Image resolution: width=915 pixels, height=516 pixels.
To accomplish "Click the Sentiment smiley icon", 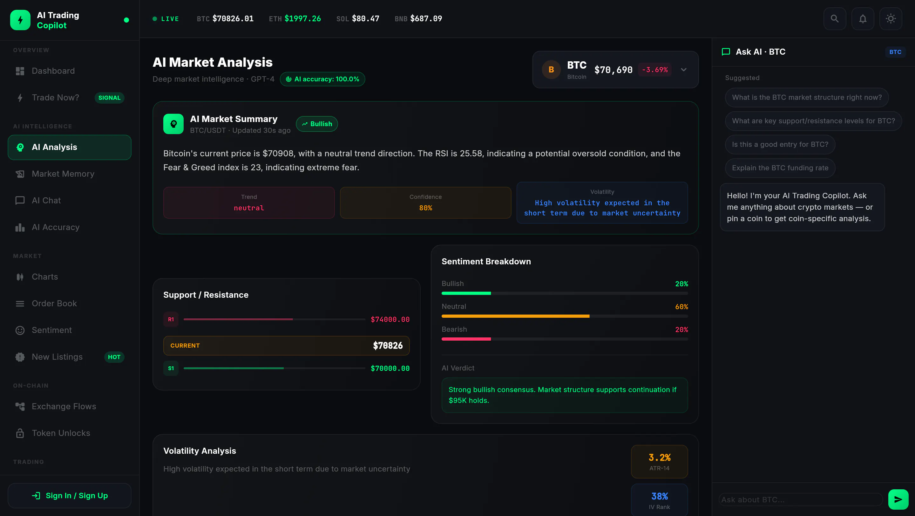I will coord(20,330).
